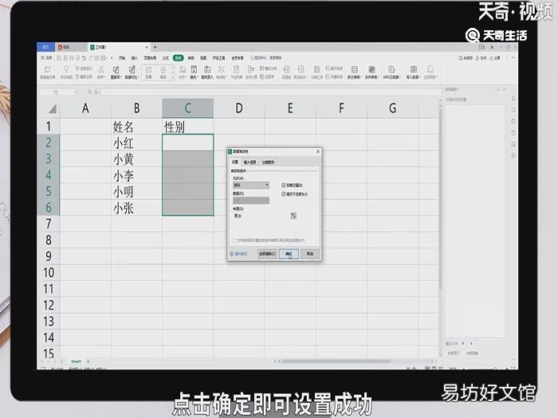Click the 下拉列表 icon
558x418 pixels.
(236, 72)
